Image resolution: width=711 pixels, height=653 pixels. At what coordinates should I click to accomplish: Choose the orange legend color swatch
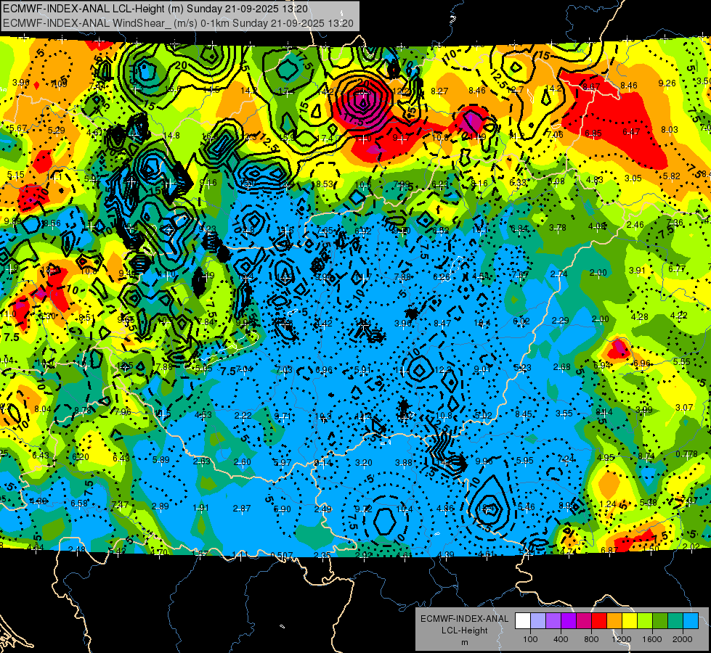614,621
